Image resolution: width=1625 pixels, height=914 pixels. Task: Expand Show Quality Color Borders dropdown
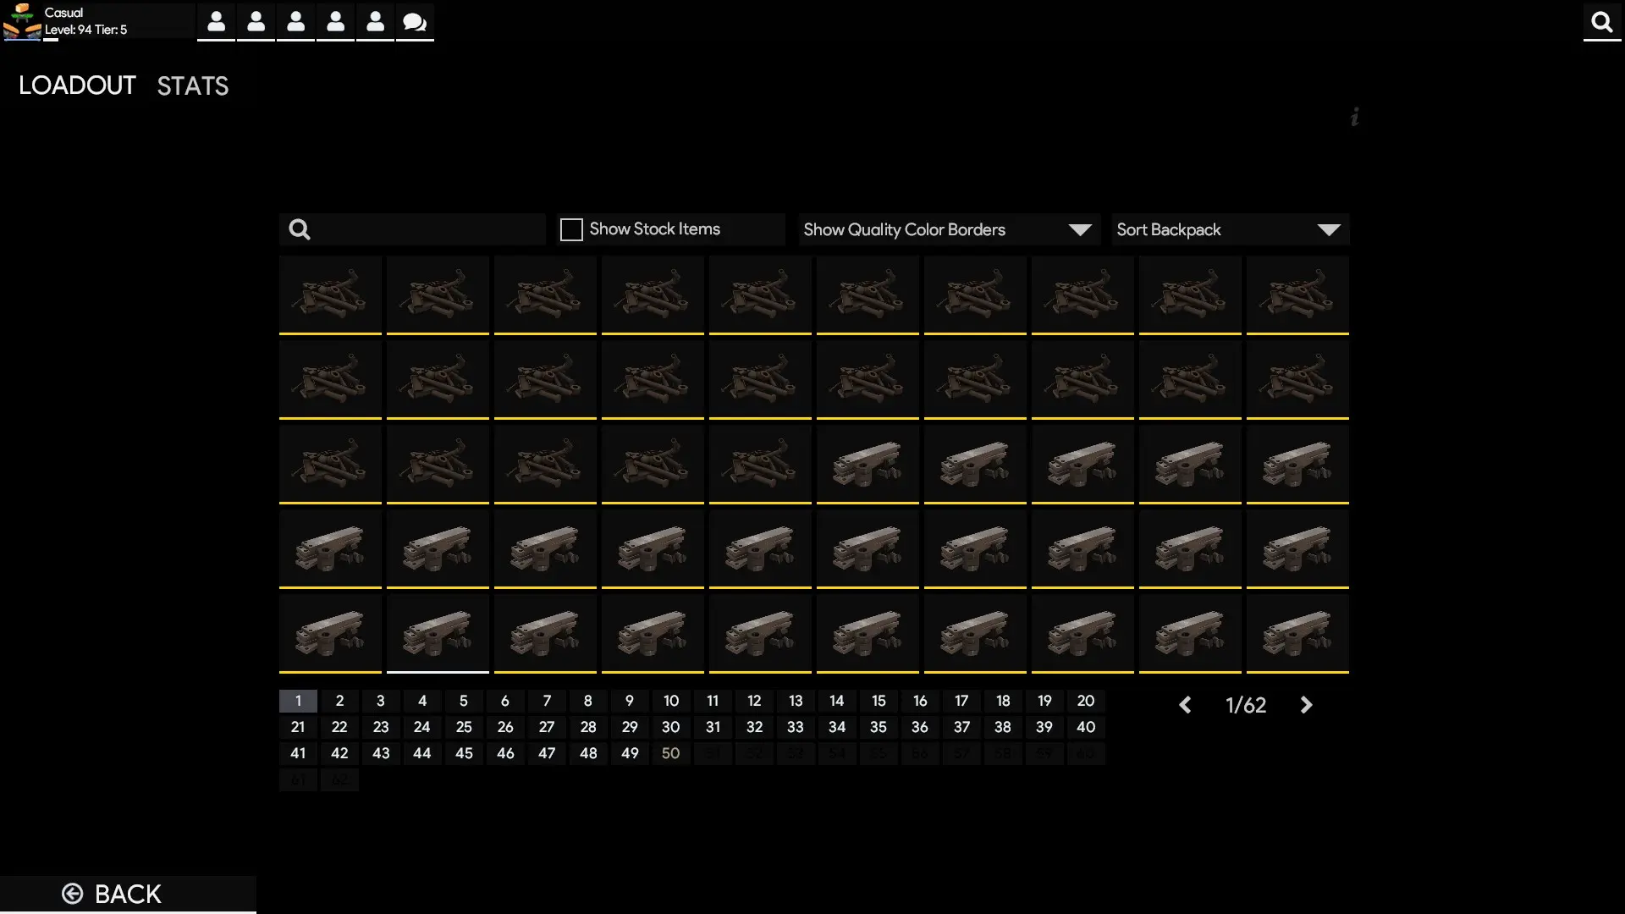(948, 229)
